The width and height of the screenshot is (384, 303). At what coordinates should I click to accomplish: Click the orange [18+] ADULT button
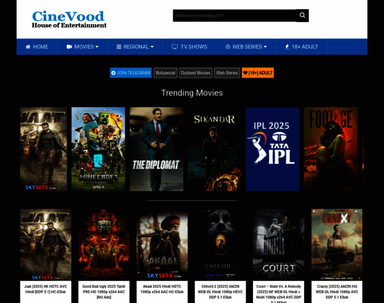click(258, 73)
